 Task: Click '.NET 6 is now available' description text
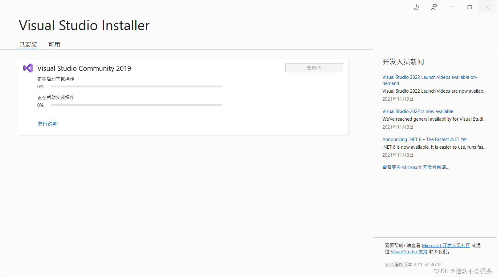click(434, 147)
